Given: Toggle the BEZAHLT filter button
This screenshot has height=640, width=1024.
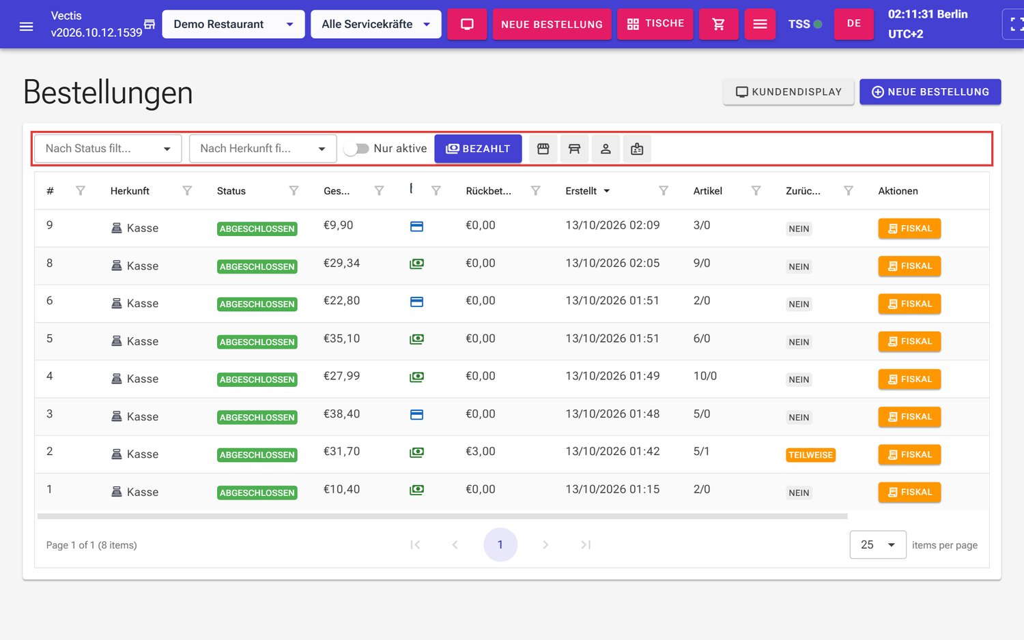Looking at the screenshot, I should click(x=478, y=149).
